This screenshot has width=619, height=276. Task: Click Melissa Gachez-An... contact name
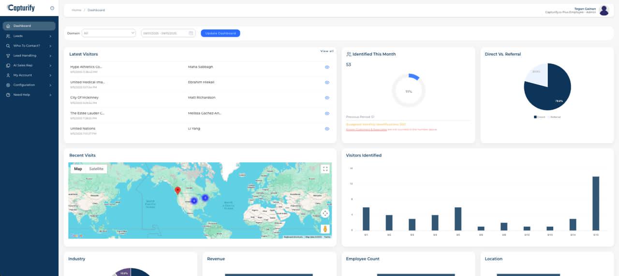(205, 113)
